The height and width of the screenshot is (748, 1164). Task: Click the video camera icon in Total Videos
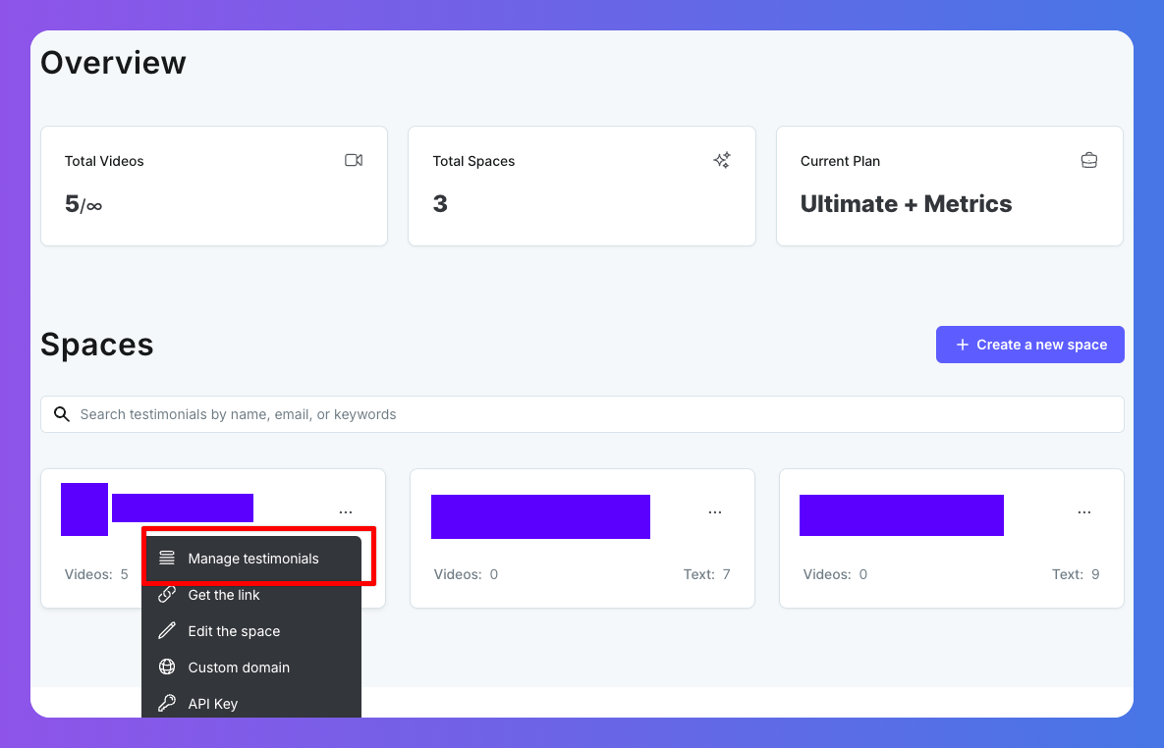click(x=354, y=160)
